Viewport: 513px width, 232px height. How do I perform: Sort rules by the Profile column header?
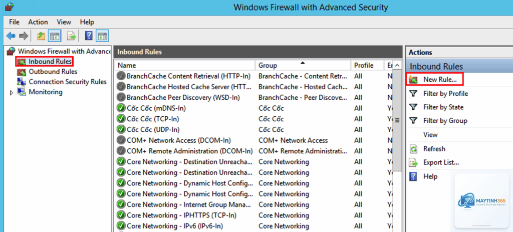367,66
